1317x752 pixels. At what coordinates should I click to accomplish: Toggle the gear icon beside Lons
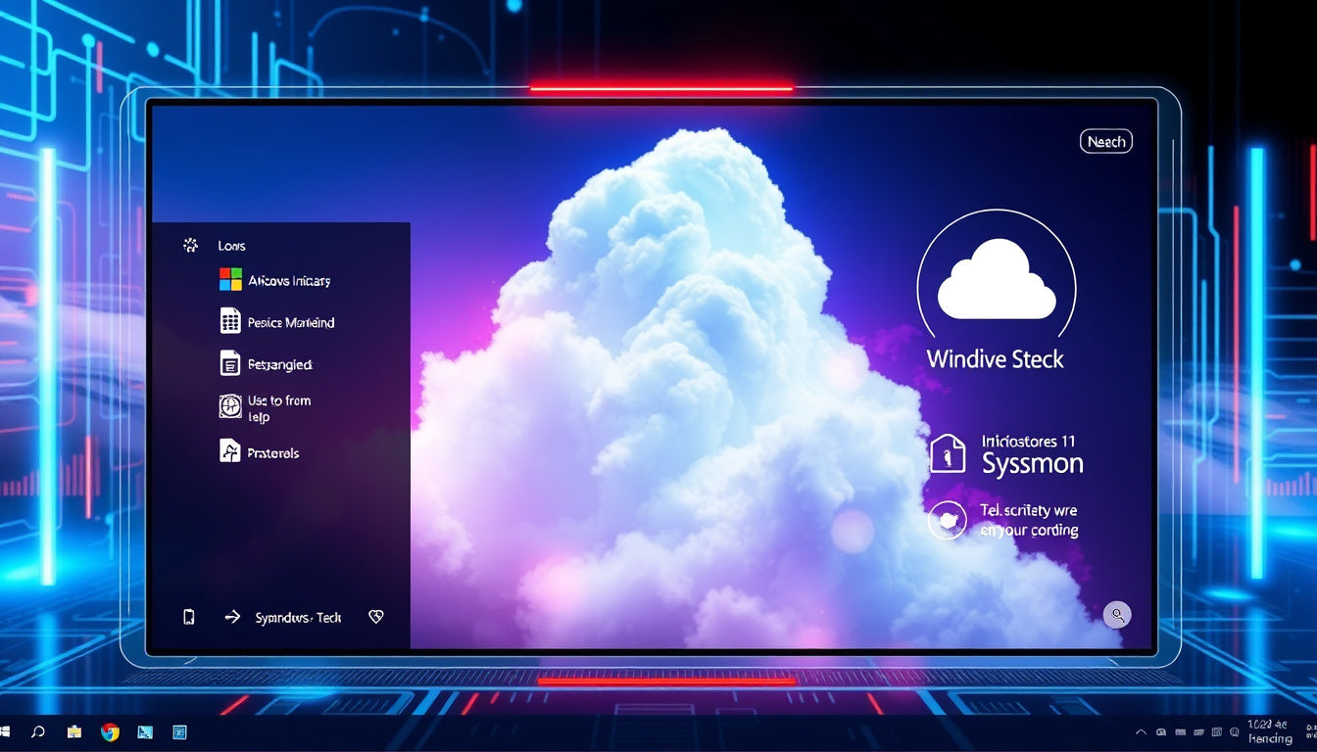(190, 245)
